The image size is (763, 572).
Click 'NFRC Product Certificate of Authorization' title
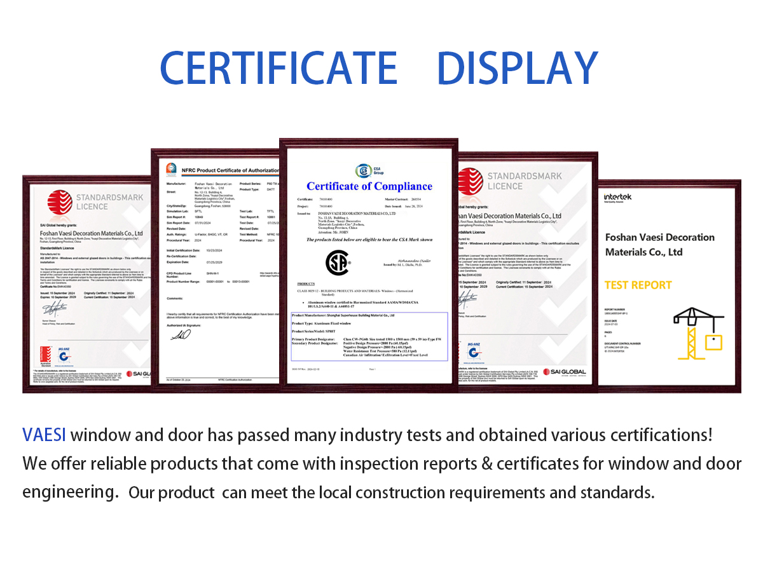pos(229,170)
